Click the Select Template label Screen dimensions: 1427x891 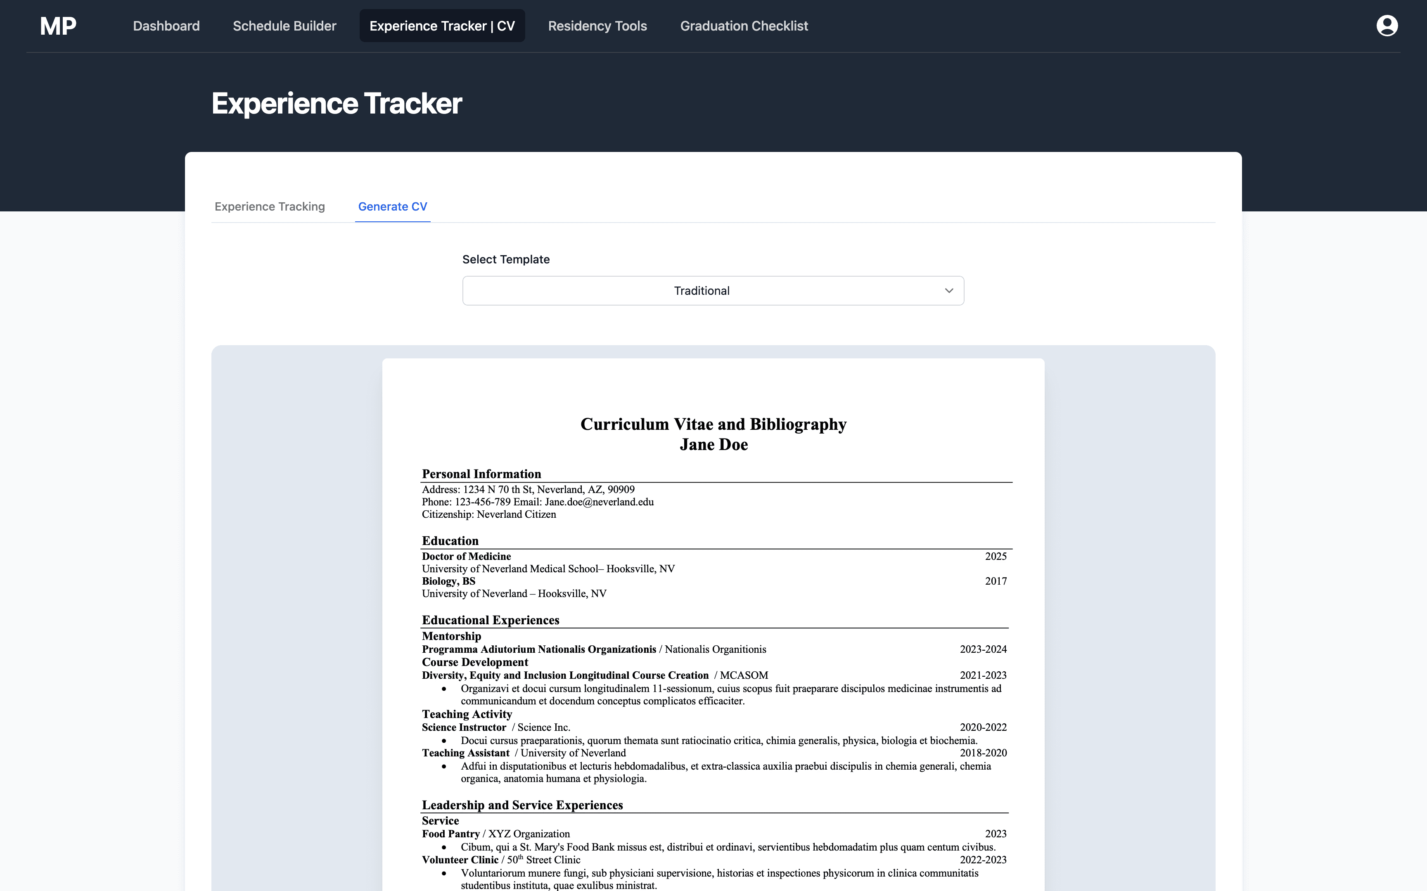(x=505, y=259)
